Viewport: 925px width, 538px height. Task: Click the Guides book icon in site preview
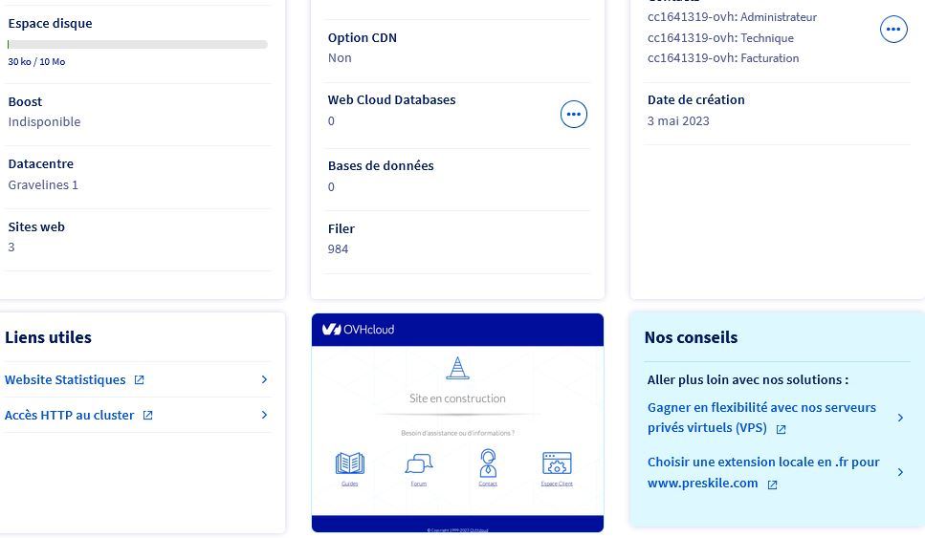(x=350, y=463)
